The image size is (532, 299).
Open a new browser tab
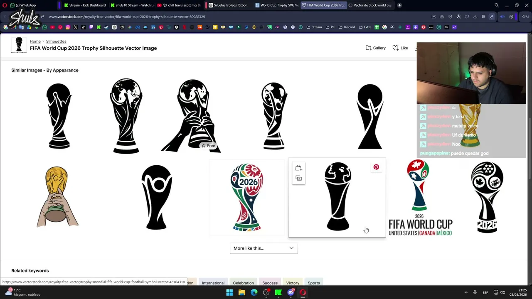(x=399, y=5)
